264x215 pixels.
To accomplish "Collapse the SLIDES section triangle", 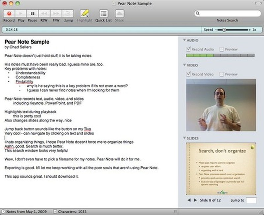I will (184, 138).
